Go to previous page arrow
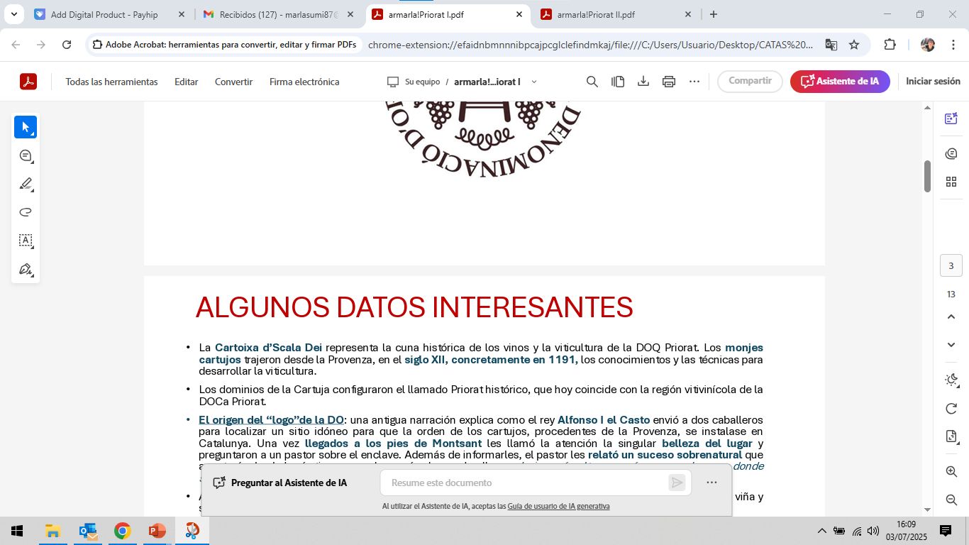 951,316
